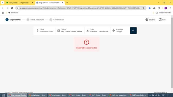Open the Chrome profile avatar
Image resolution: width=173 pixels, height=97 pixels.
[x=166, y=8]
